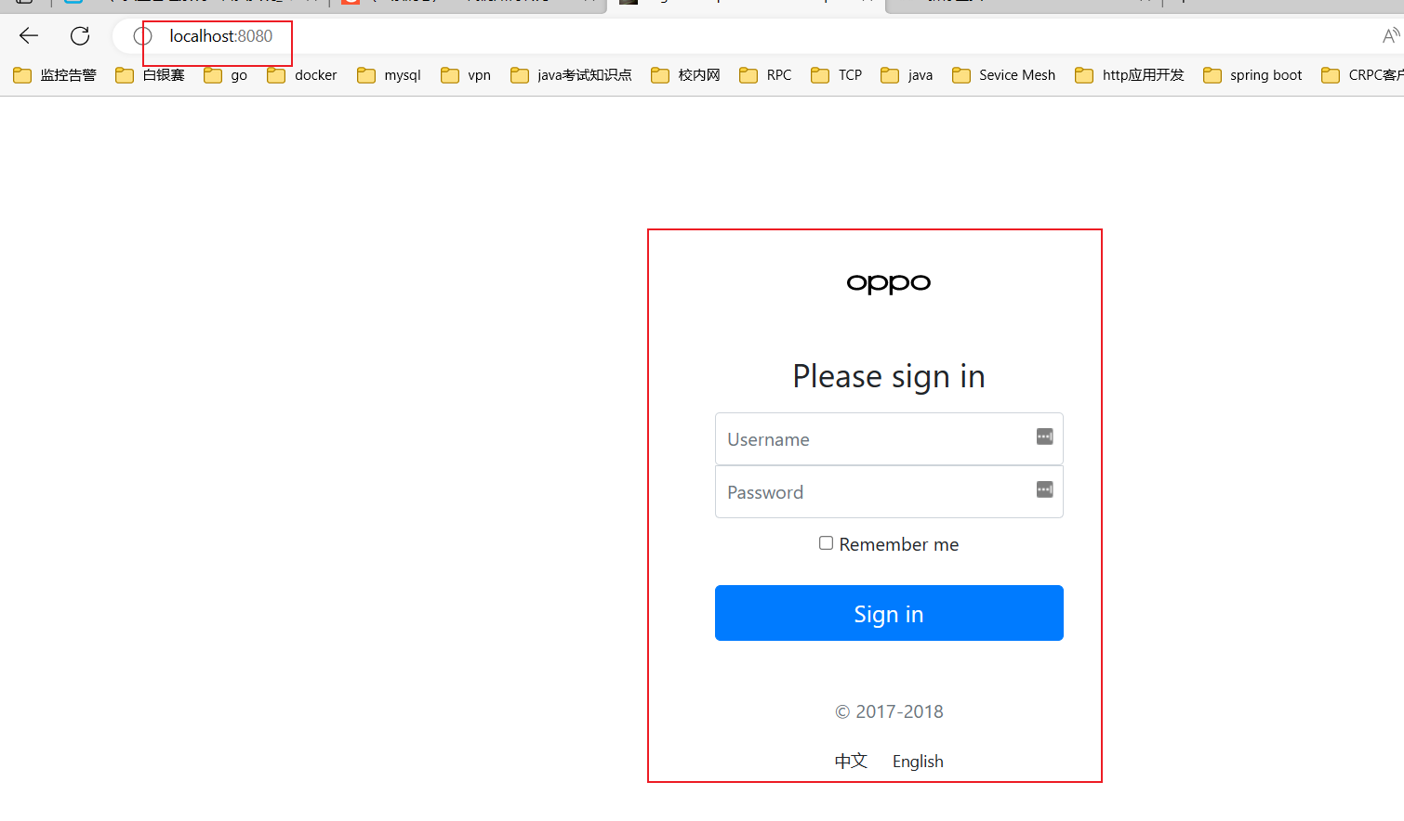View site information icon beside localhost:8080
1404x821 pixels.
click(142, 36)
